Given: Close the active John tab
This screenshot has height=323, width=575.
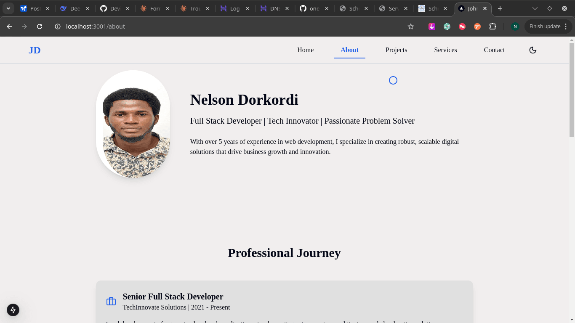Looking at the screenshot, I should 485,8.
